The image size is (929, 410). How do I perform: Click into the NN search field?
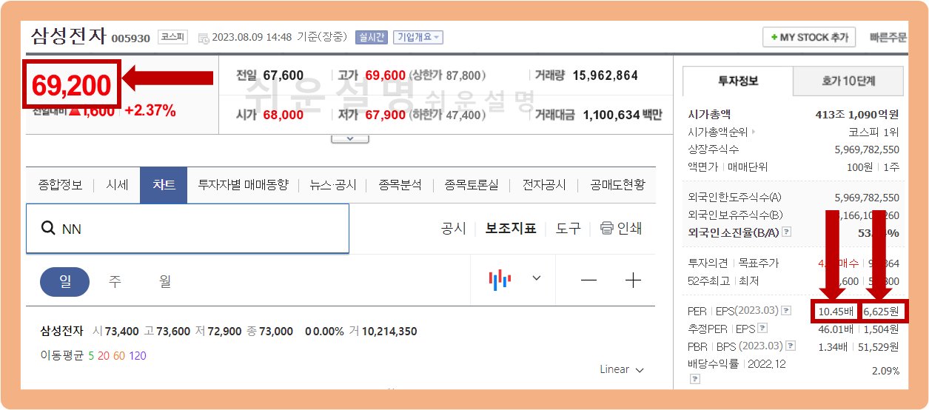[187, 229]
